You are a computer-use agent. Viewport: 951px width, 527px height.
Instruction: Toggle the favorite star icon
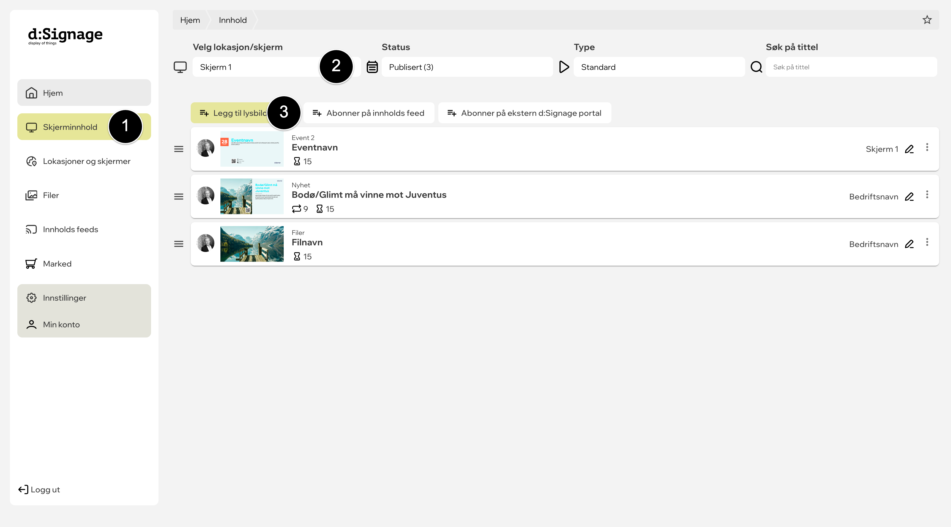point(927,20)
